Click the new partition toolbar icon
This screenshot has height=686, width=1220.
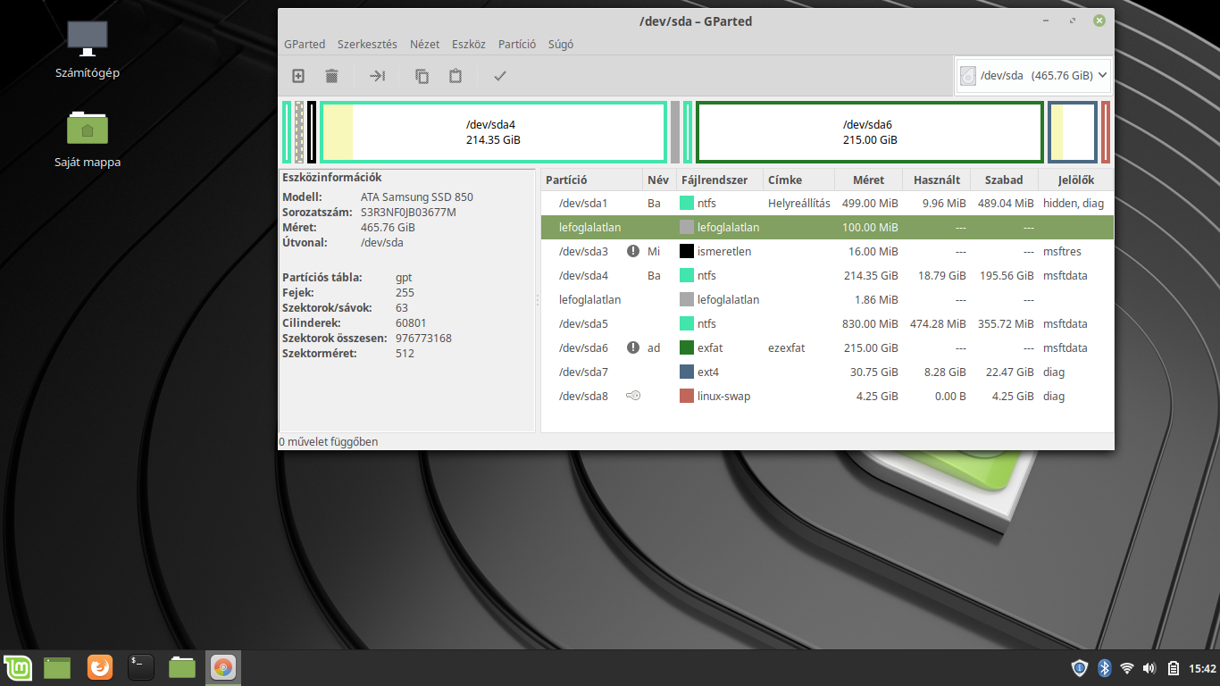click(x=298, y=76)
